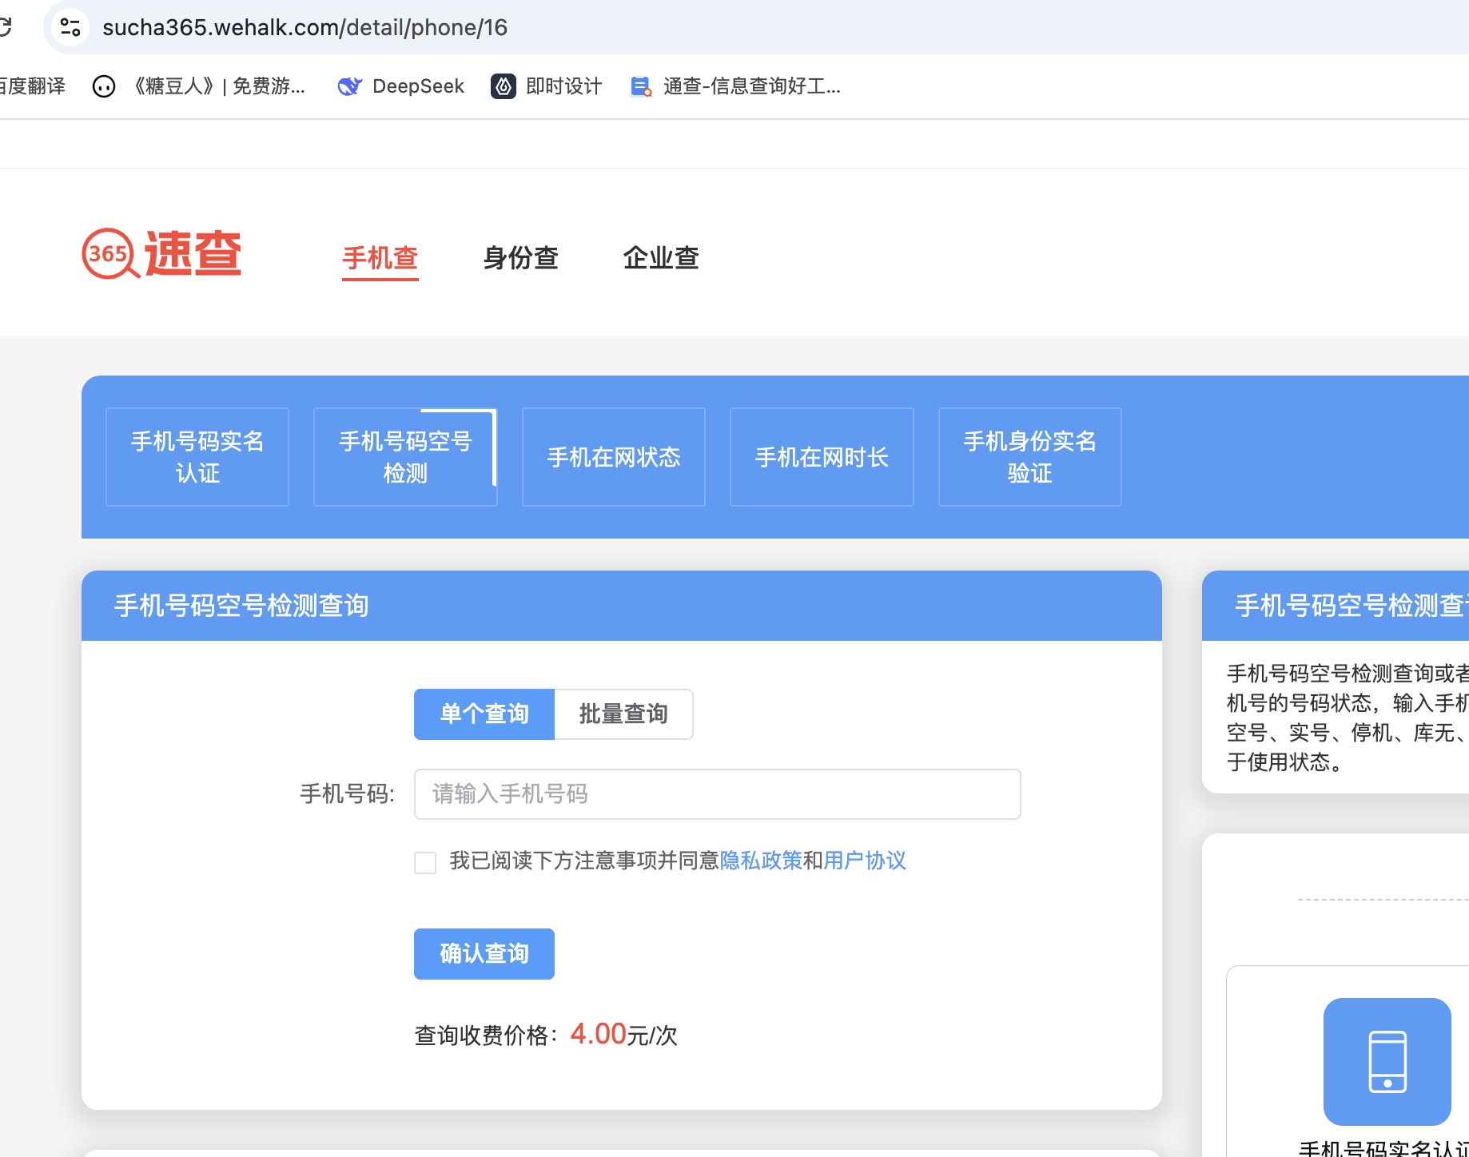
Task: Go to the 身份查 navigation tab
Action: point(520,258)
